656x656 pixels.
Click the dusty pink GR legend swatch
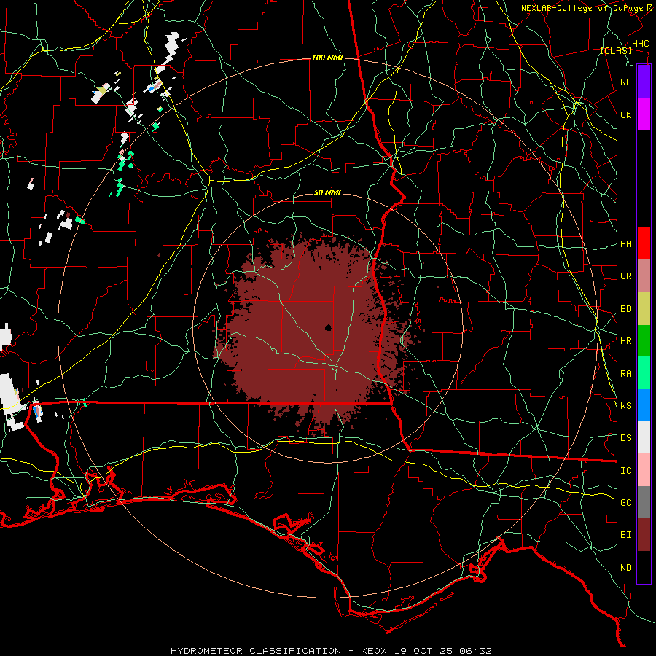[644, 276]
